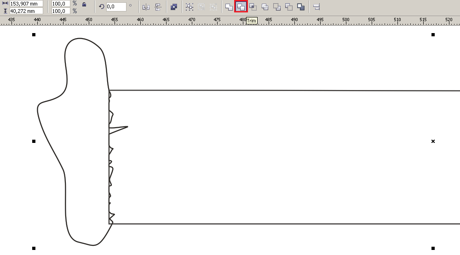Image resolution: width=460 pixels, height=255 pixels.
Task: Click the rotation arrow icon beside angle field
Action: pos(102,6)
